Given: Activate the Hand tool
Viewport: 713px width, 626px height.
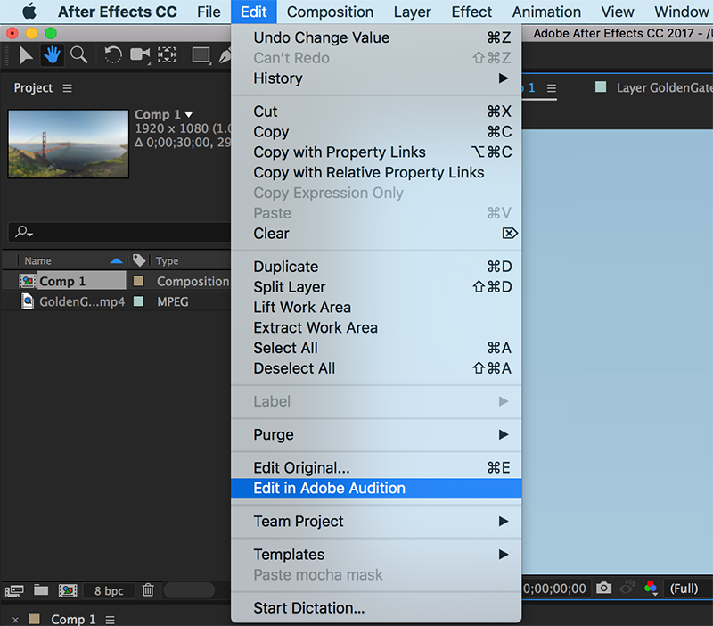Looking at the screenshot, I should 53,55.
